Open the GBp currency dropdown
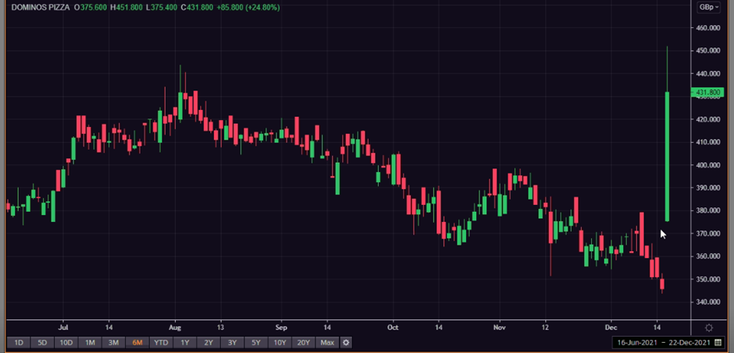This screenshot has width=734, height=353. (710, 7)
